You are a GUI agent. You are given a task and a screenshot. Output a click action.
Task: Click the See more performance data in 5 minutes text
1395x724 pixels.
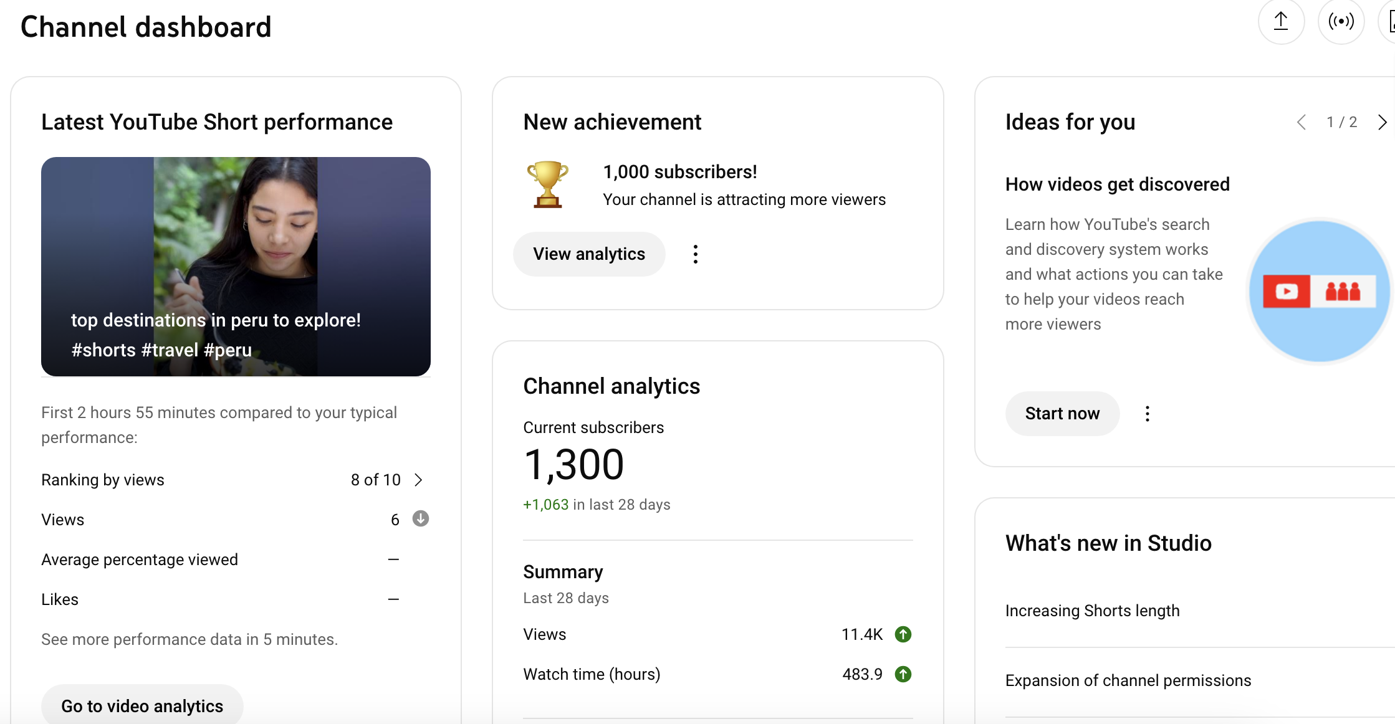coord(189,639)
